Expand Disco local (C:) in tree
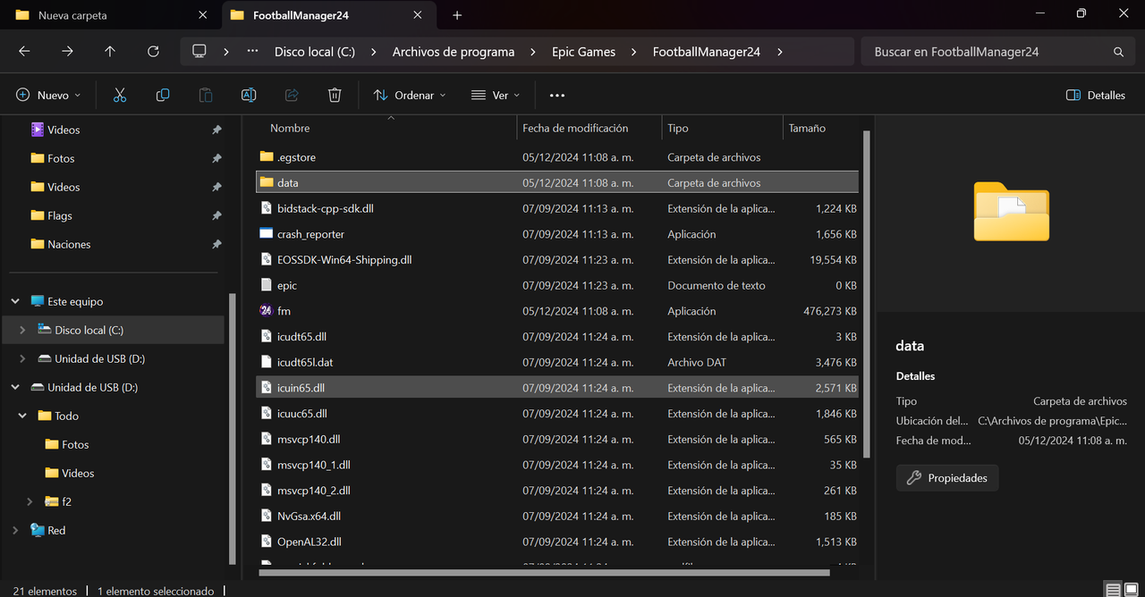This screenshot has height=597, width=1145. 22,330
